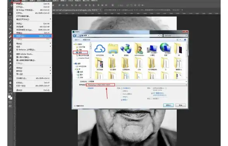Uncheck the Layers checkbox
Viewport: 228px width, 146px height.
coord(122,100)
